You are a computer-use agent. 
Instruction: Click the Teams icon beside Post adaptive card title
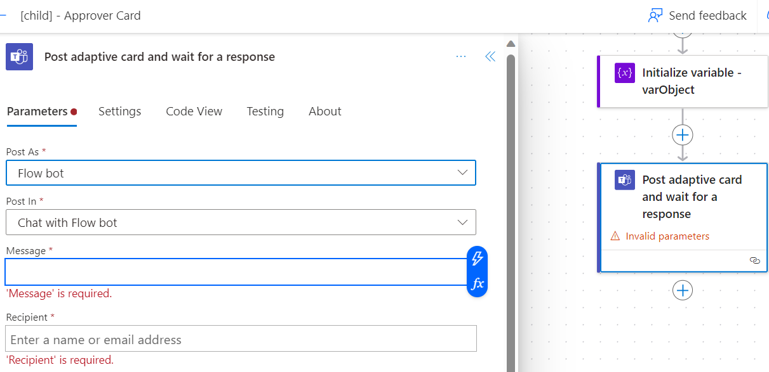[x=19, y=56]
